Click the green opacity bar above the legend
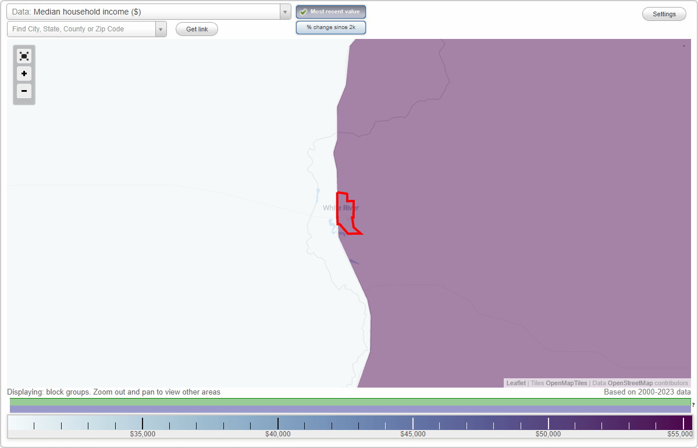698x448 pixels. click(349, 402)
